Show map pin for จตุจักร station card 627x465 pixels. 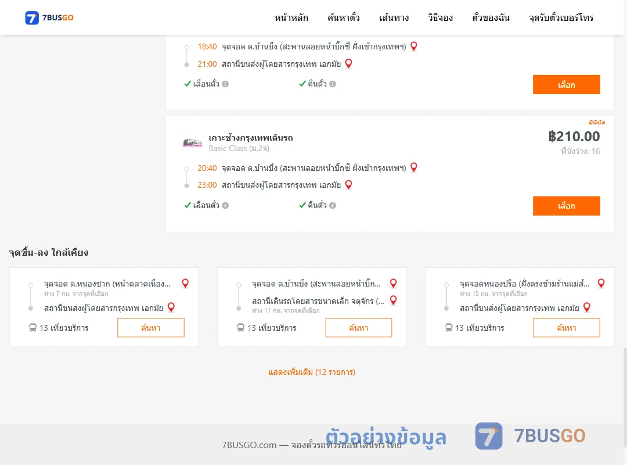pos(394,300)
